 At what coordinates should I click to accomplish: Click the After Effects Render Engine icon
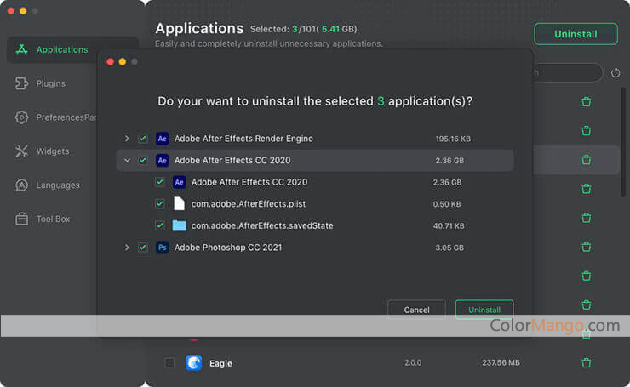(162, 139)
